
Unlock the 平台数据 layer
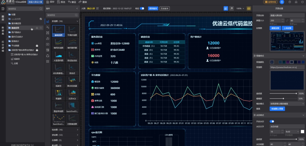pyautogui.click(x=37, y=46)
